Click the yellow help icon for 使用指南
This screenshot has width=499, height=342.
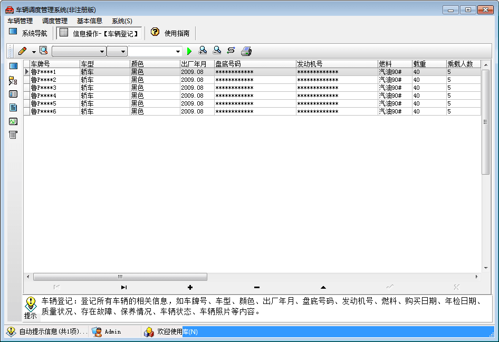pyautogui.click(x=155, y=32)
